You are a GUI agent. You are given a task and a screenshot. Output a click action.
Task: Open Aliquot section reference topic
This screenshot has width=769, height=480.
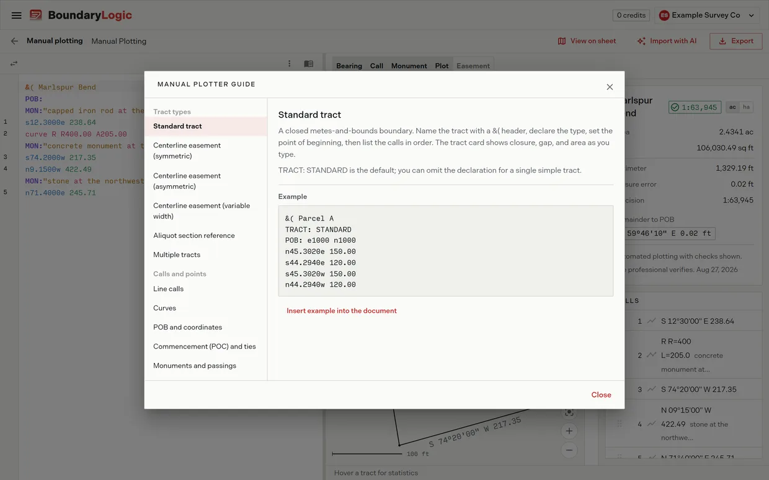pos(206,235)
